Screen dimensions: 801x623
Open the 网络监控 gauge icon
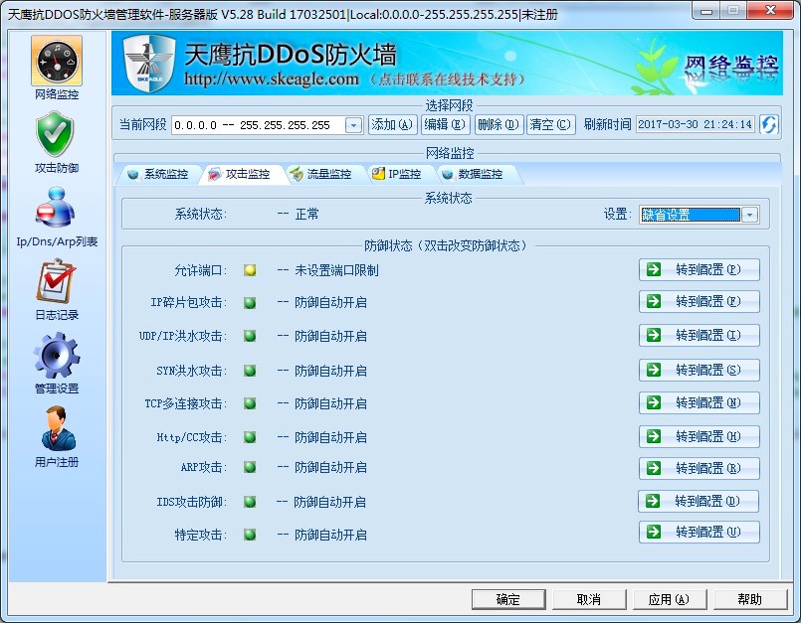57,61
